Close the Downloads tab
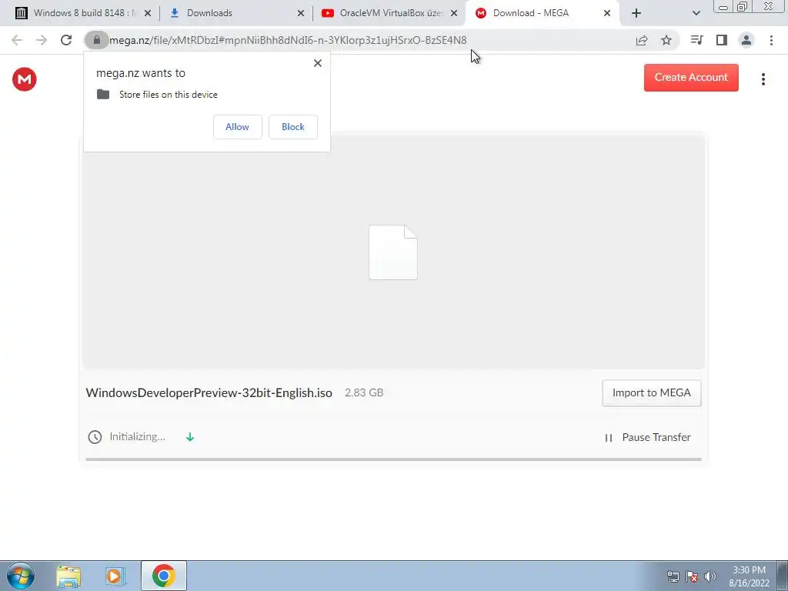 [301, 13]
